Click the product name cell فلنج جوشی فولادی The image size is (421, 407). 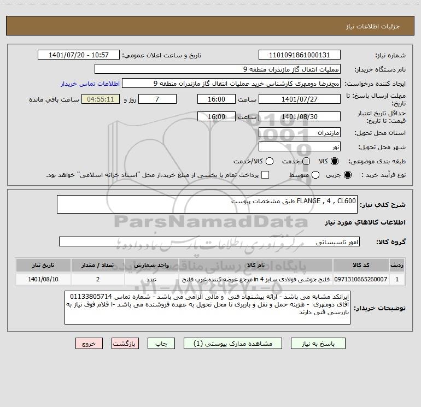256,279
